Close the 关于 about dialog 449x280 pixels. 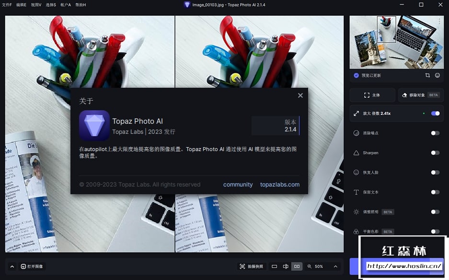(300, 95)
